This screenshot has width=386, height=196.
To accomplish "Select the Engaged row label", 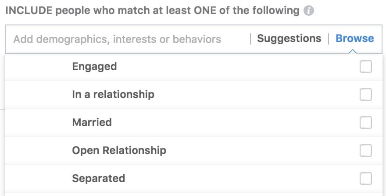I will tap(95, 67).
